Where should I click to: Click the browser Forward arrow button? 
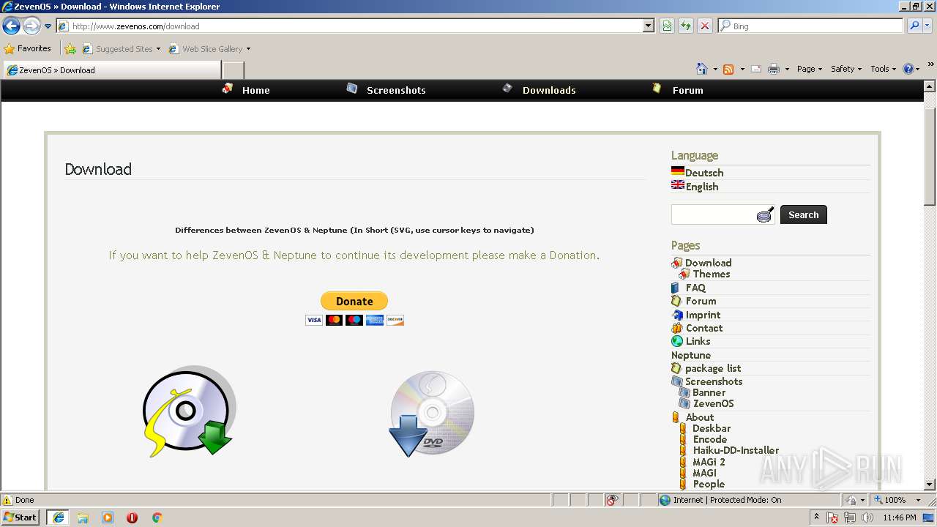pos(31,26)
